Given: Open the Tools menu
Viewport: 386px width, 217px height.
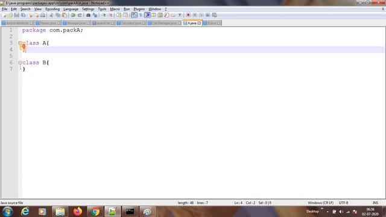Looking at the screenshot, I should [x=102, y=9].
